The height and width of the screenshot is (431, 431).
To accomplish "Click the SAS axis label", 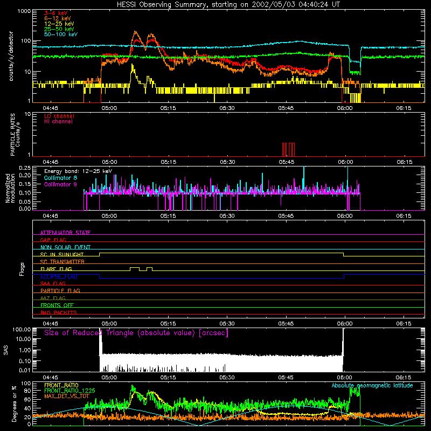I will pos(6,350).
